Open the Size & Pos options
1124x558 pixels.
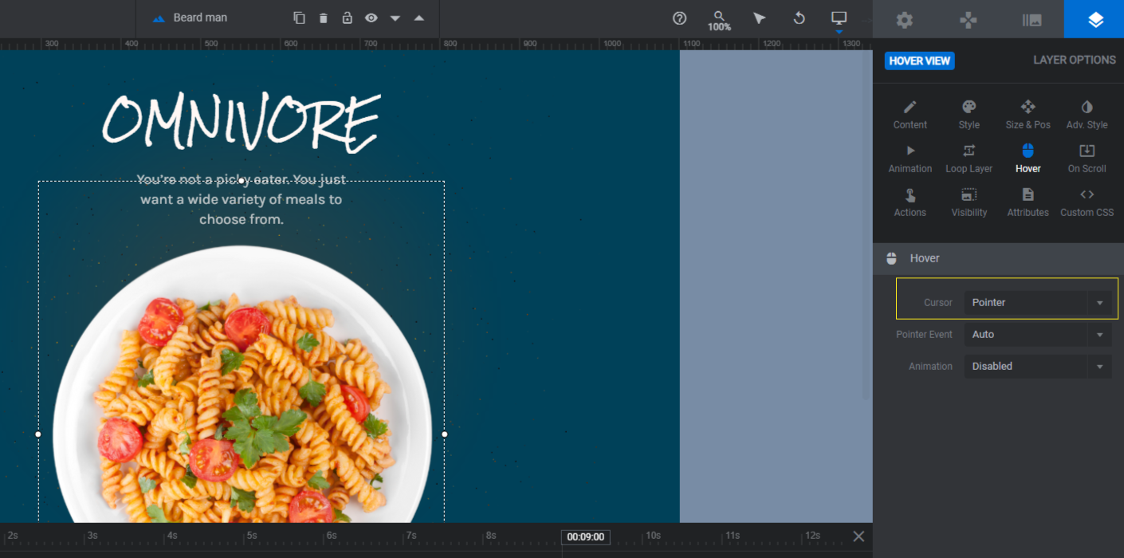tap(1028, 115)
